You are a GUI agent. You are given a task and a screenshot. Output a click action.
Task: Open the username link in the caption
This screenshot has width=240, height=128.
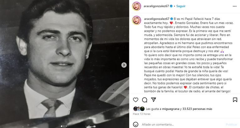pyautogui.click(x=157, y=18)
